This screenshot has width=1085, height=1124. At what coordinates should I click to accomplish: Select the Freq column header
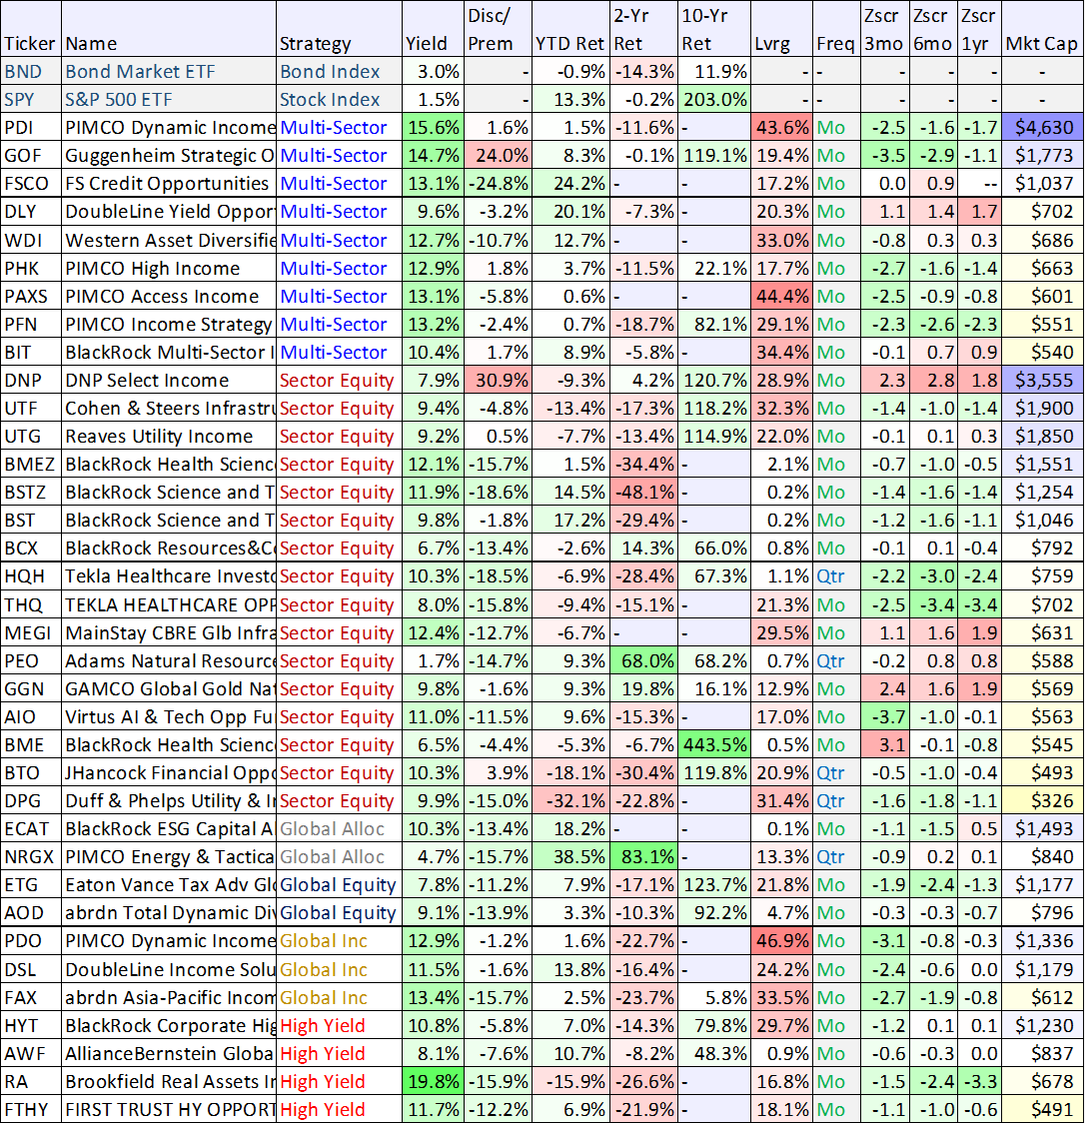click(x=835, y=29)
